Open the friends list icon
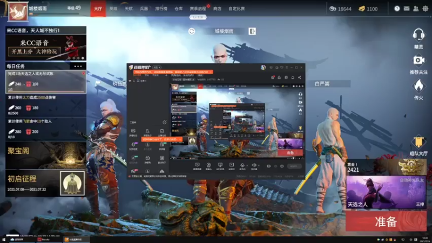 416,9
